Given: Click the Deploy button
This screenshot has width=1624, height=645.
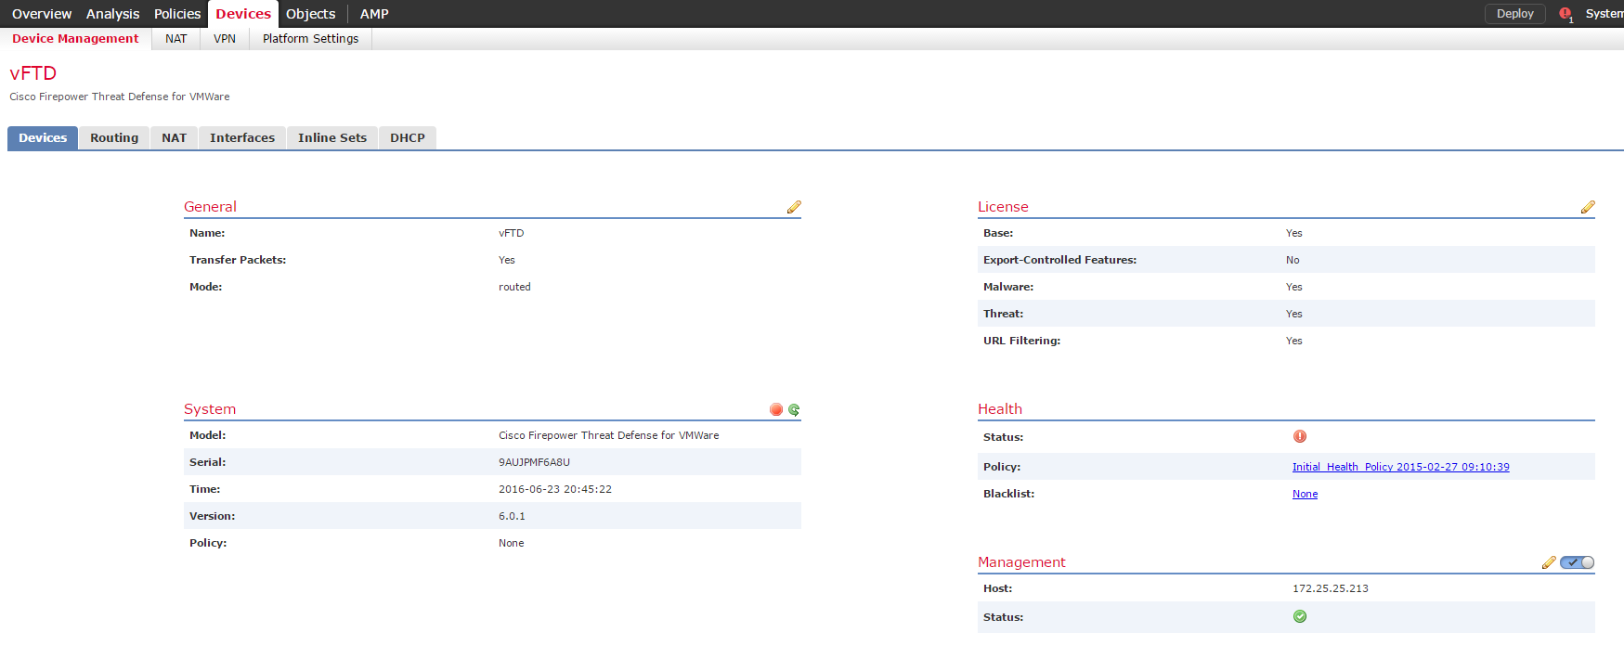Looking at the screenshot, I should click(1515, 14).
